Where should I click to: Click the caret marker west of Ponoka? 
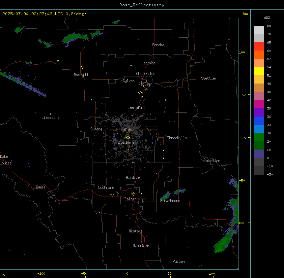pyautogui.click(x=121, y=49)
